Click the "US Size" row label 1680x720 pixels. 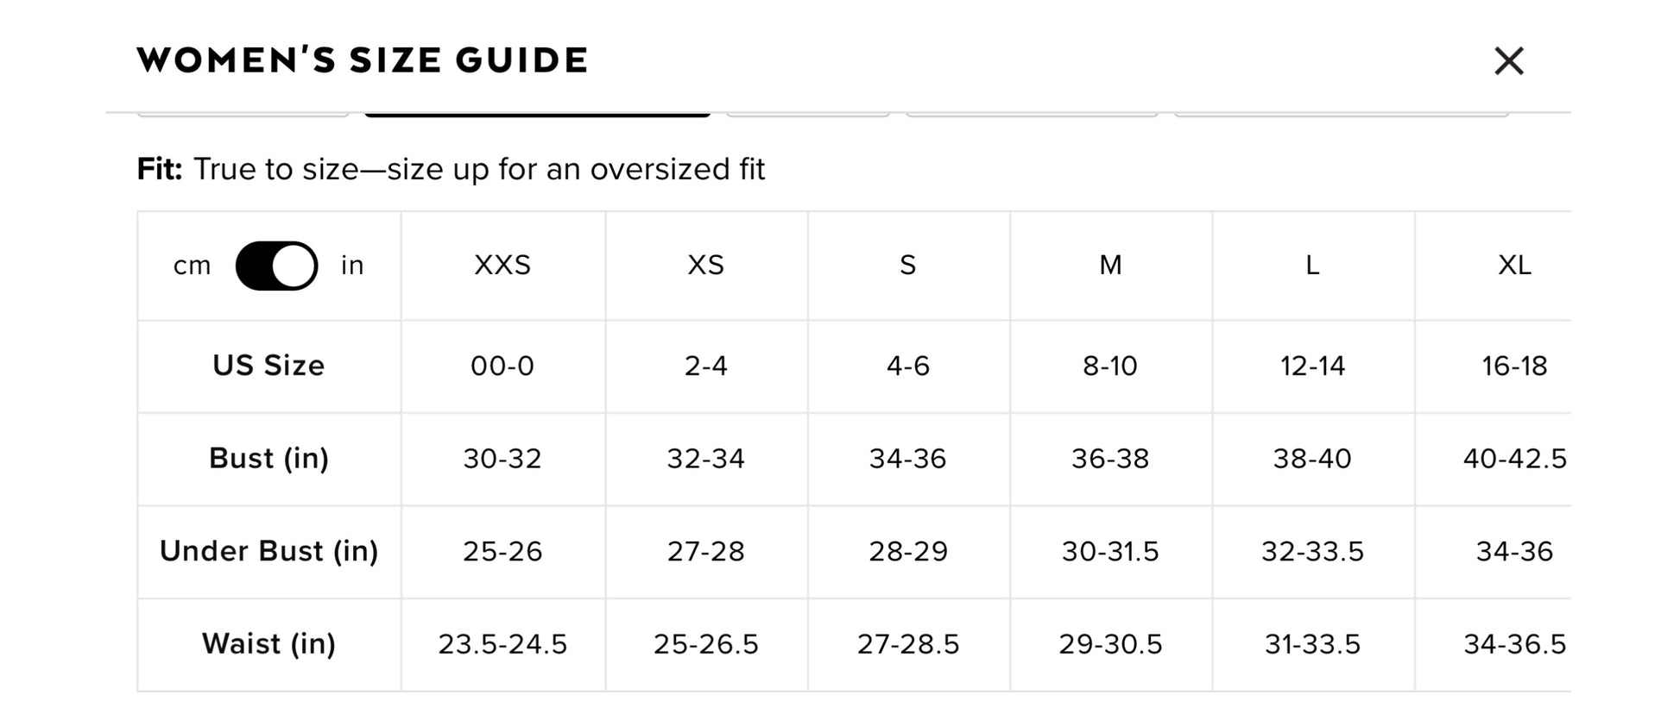tap(268, 366)
